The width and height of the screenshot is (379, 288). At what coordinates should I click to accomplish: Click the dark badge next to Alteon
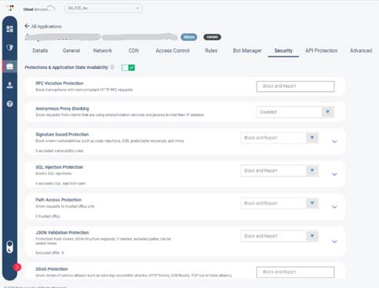click(212, 37)
